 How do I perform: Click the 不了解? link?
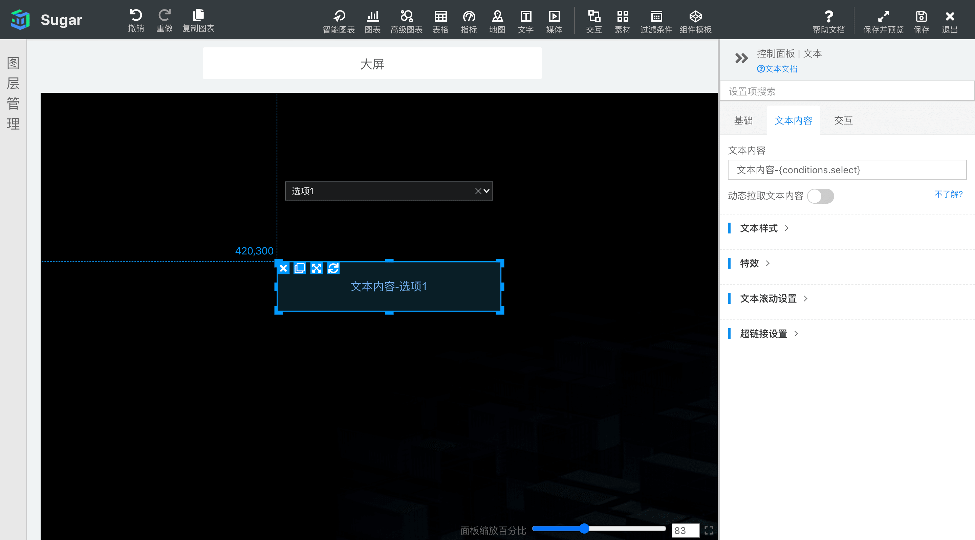948,194
